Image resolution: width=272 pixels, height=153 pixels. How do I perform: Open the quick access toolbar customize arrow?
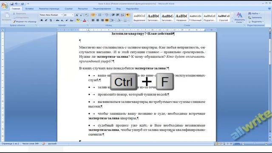(28, 4)
